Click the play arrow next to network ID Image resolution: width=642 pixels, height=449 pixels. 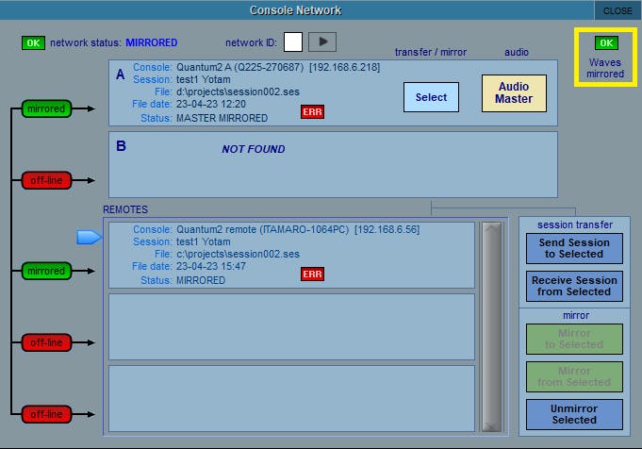322,42
